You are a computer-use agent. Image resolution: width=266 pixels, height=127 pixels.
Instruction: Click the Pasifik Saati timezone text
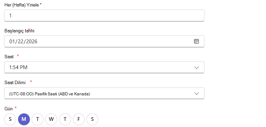tap(50, 94)
